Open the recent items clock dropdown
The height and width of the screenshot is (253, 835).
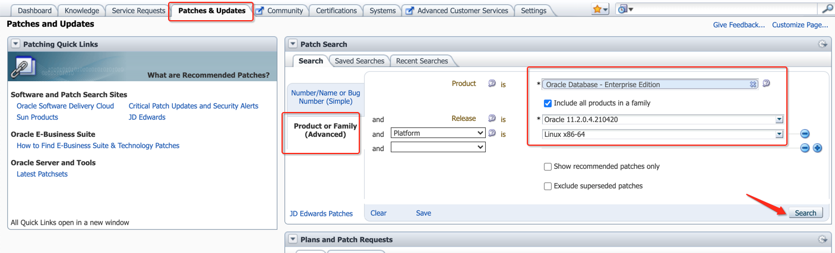[x=625, y=9]
